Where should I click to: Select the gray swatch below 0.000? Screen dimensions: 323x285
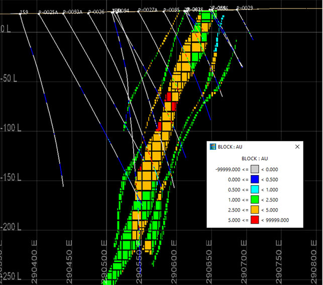click(x=255, y=169)
